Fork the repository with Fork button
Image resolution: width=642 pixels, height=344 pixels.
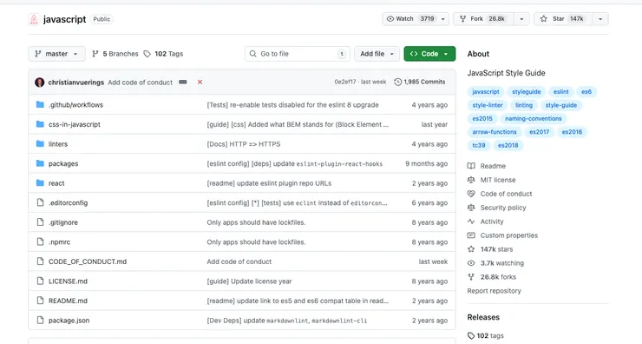(482, 19)
